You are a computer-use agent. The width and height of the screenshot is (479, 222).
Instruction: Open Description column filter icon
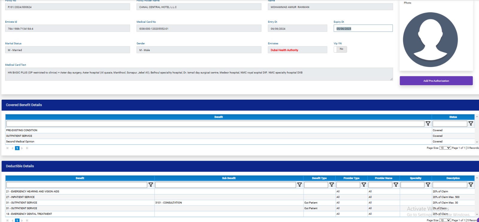point(471,185)
